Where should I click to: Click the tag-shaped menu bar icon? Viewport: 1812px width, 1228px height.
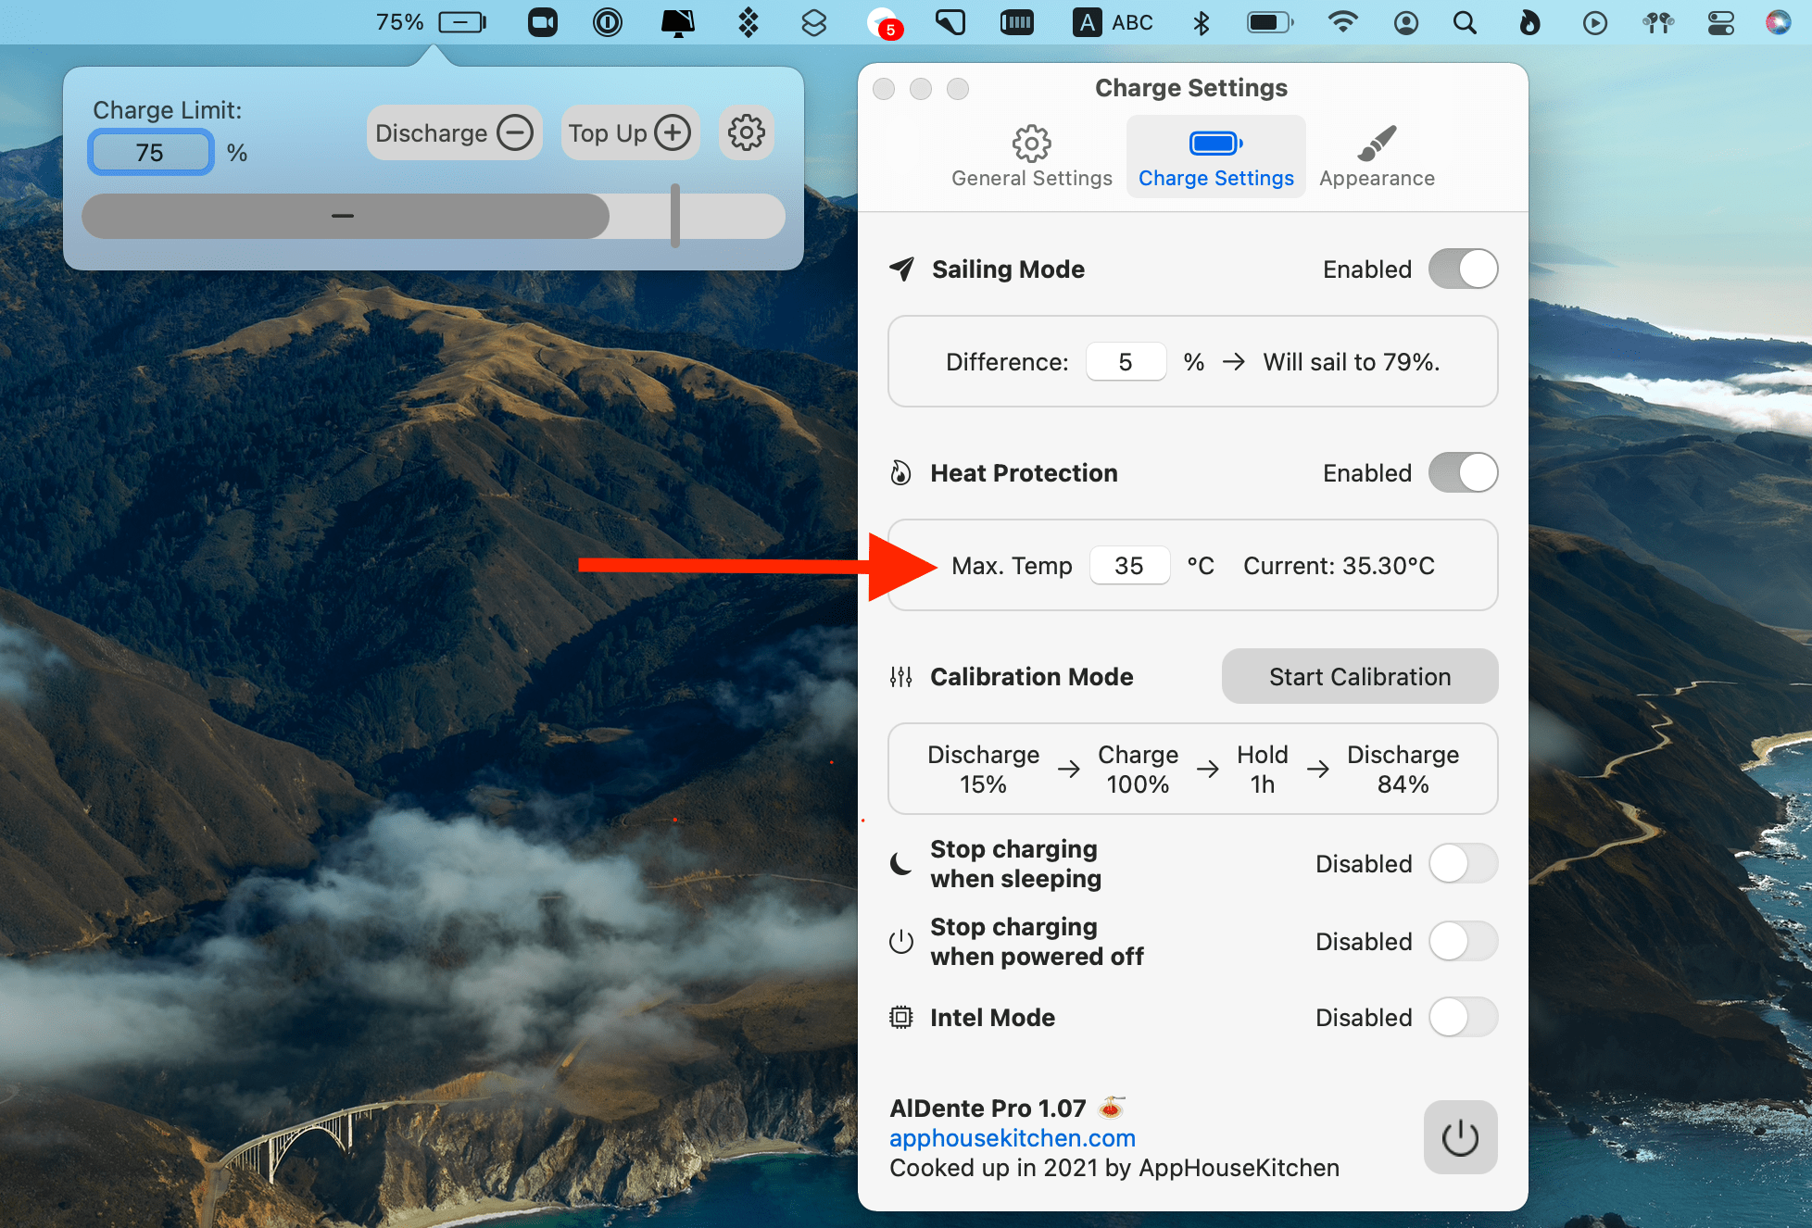point(950,22)
